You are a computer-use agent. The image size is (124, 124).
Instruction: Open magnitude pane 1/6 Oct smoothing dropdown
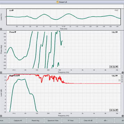(x=114, y=110)
